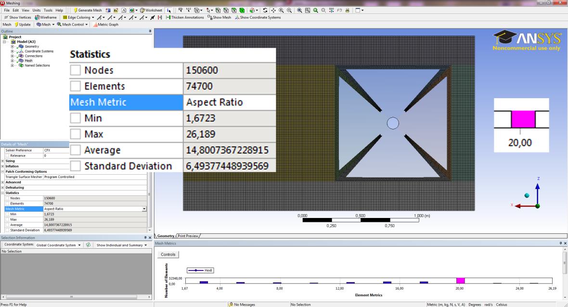The image size is (568, 307).
Task: Toggle Wireframe display mode
Action: click(x=46, y=17)
